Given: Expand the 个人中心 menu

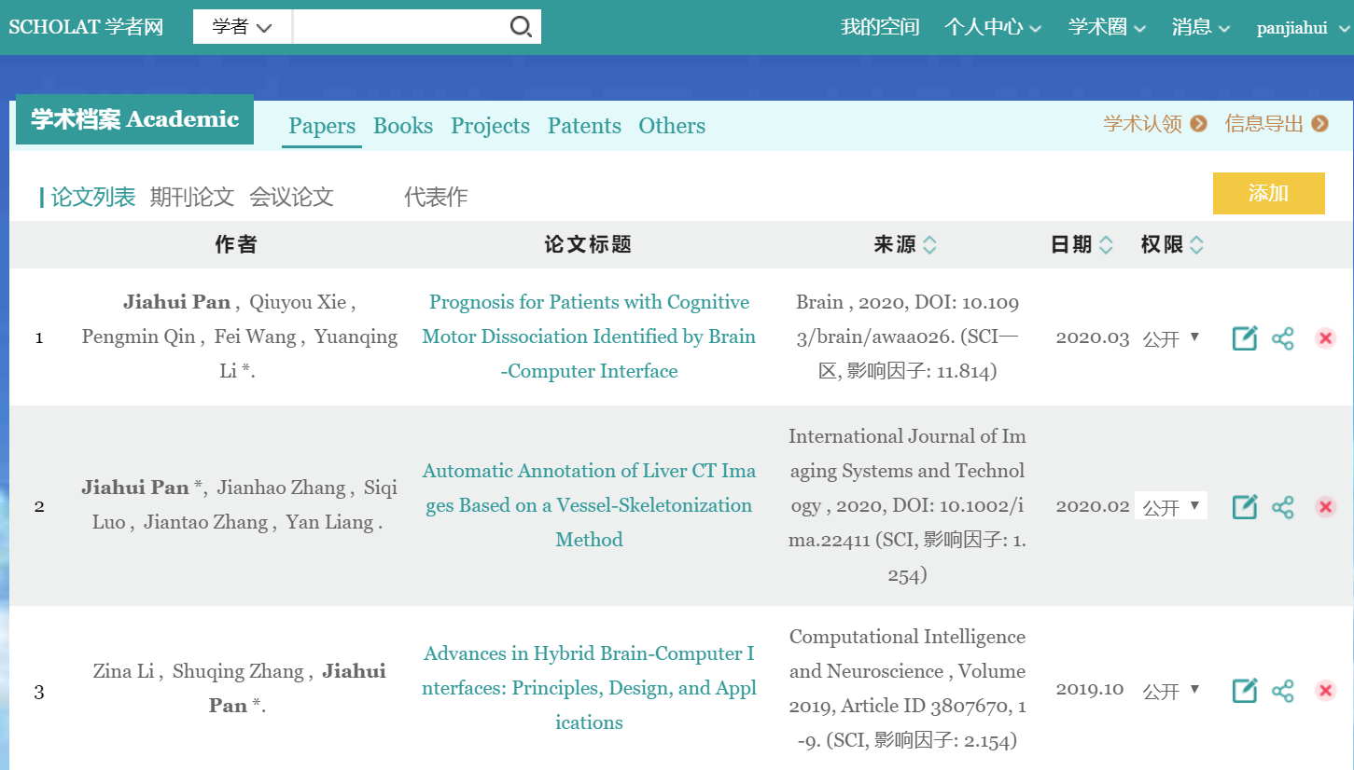Looking at the screenshot, I should tap(992, 27).
